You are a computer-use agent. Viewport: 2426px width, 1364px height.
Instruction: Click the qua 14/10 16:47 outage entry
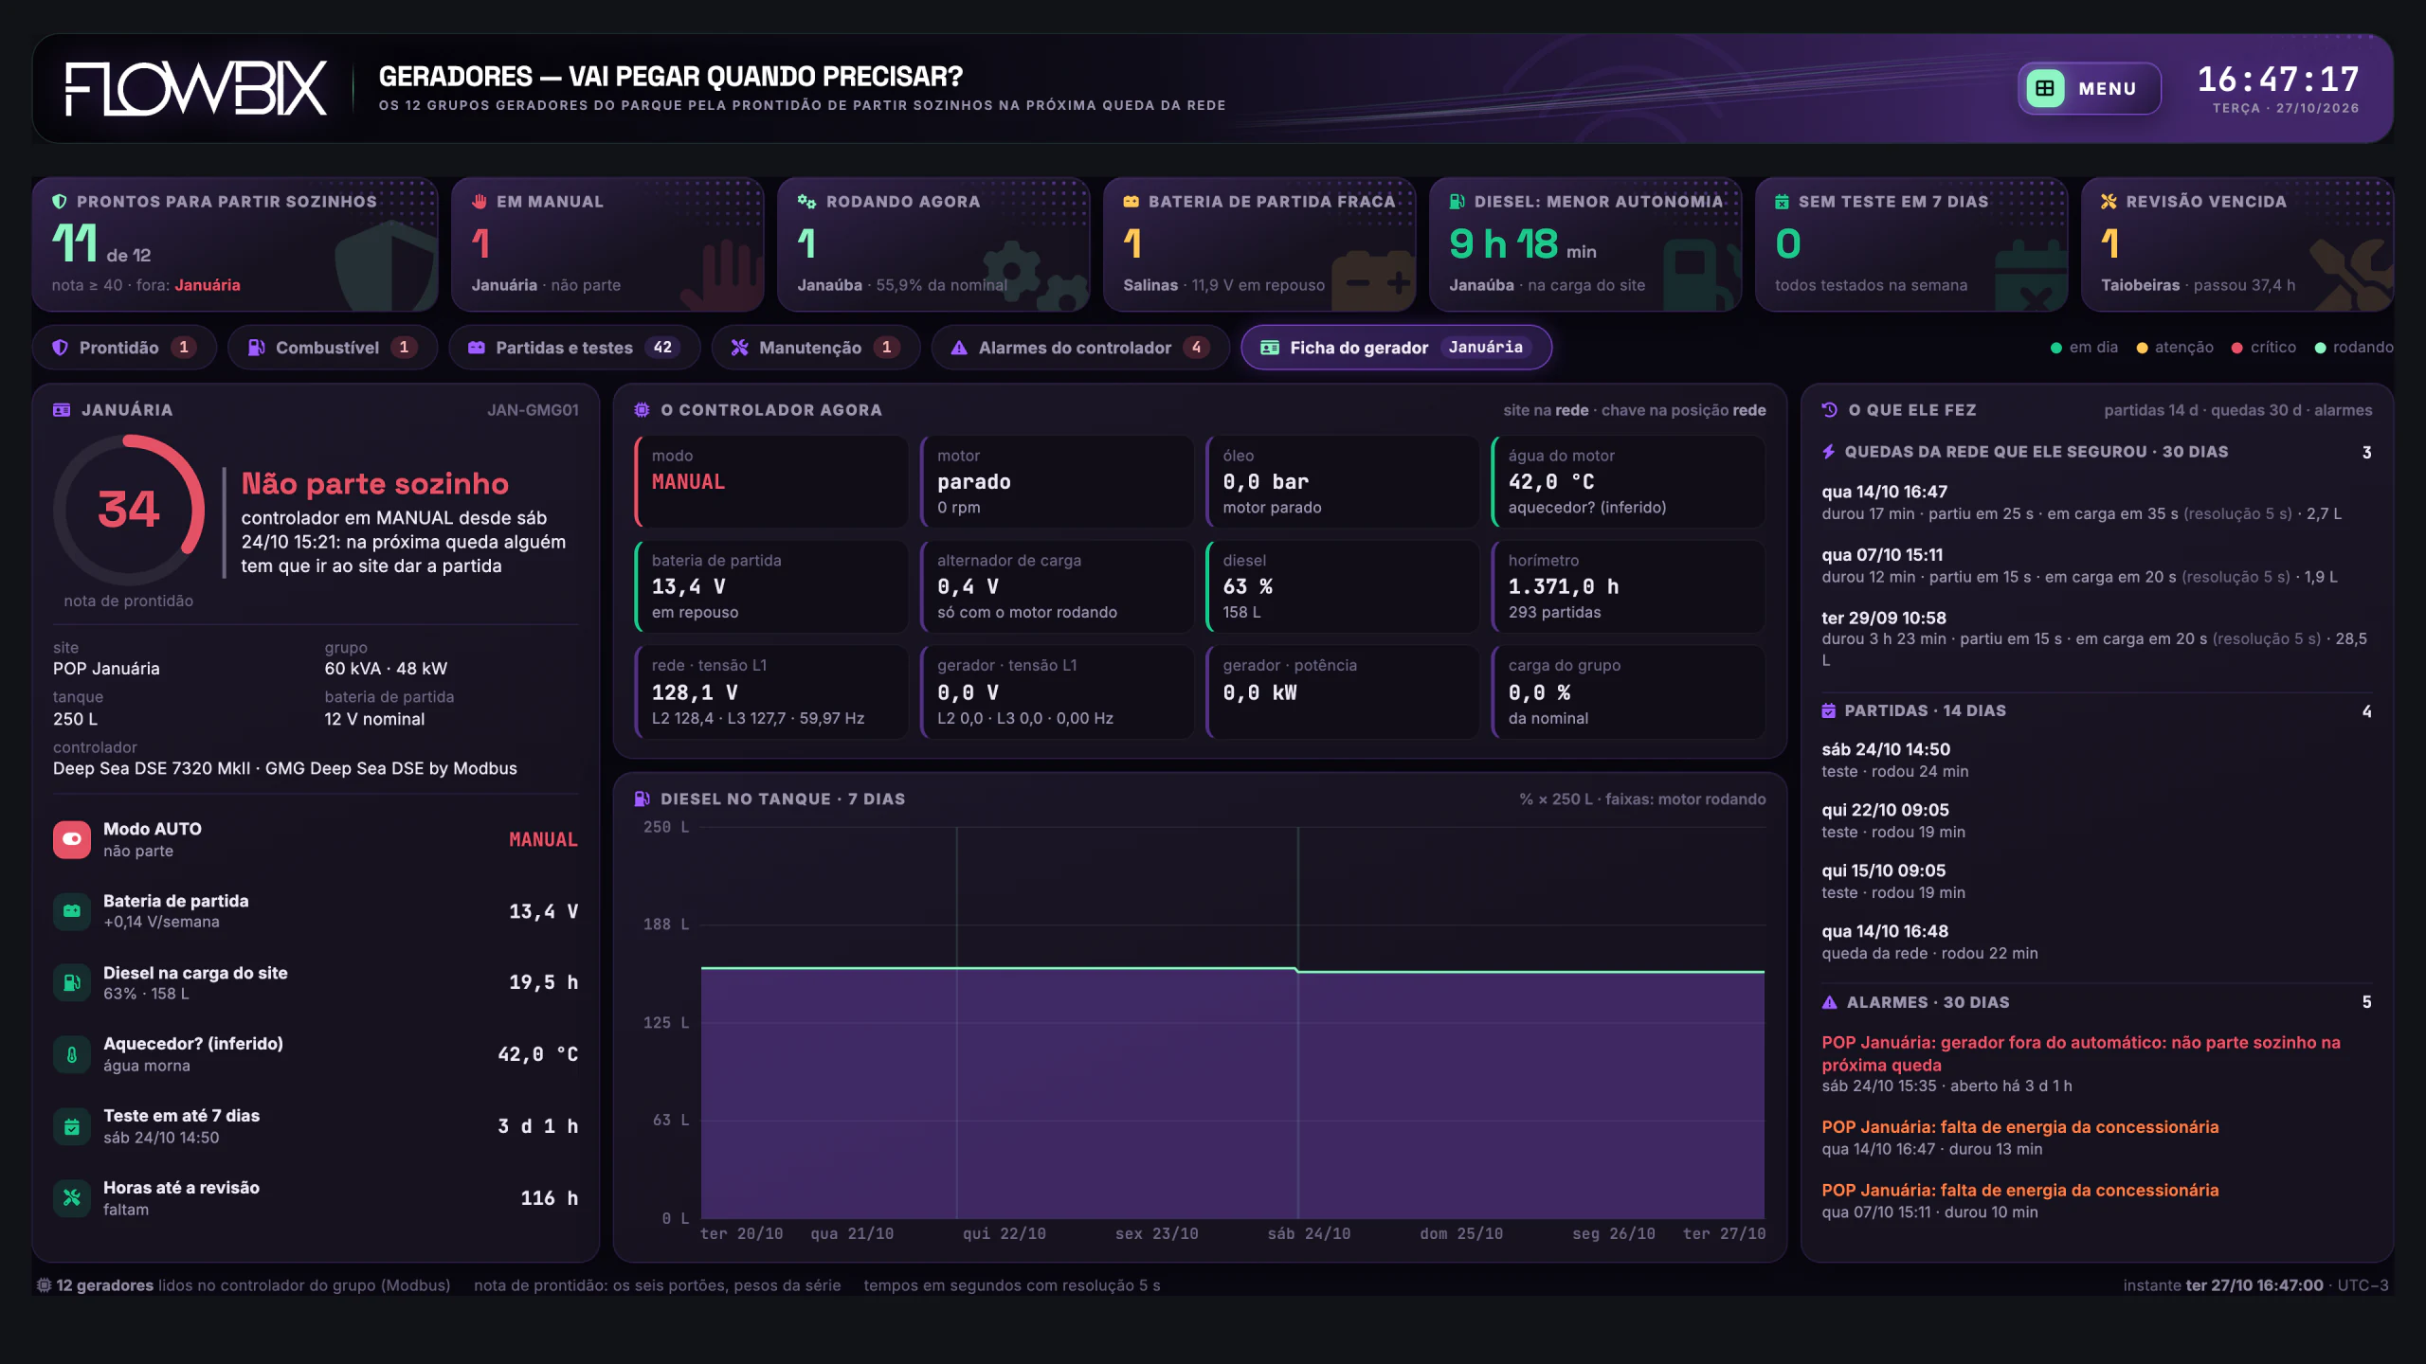pos(2094,503)
